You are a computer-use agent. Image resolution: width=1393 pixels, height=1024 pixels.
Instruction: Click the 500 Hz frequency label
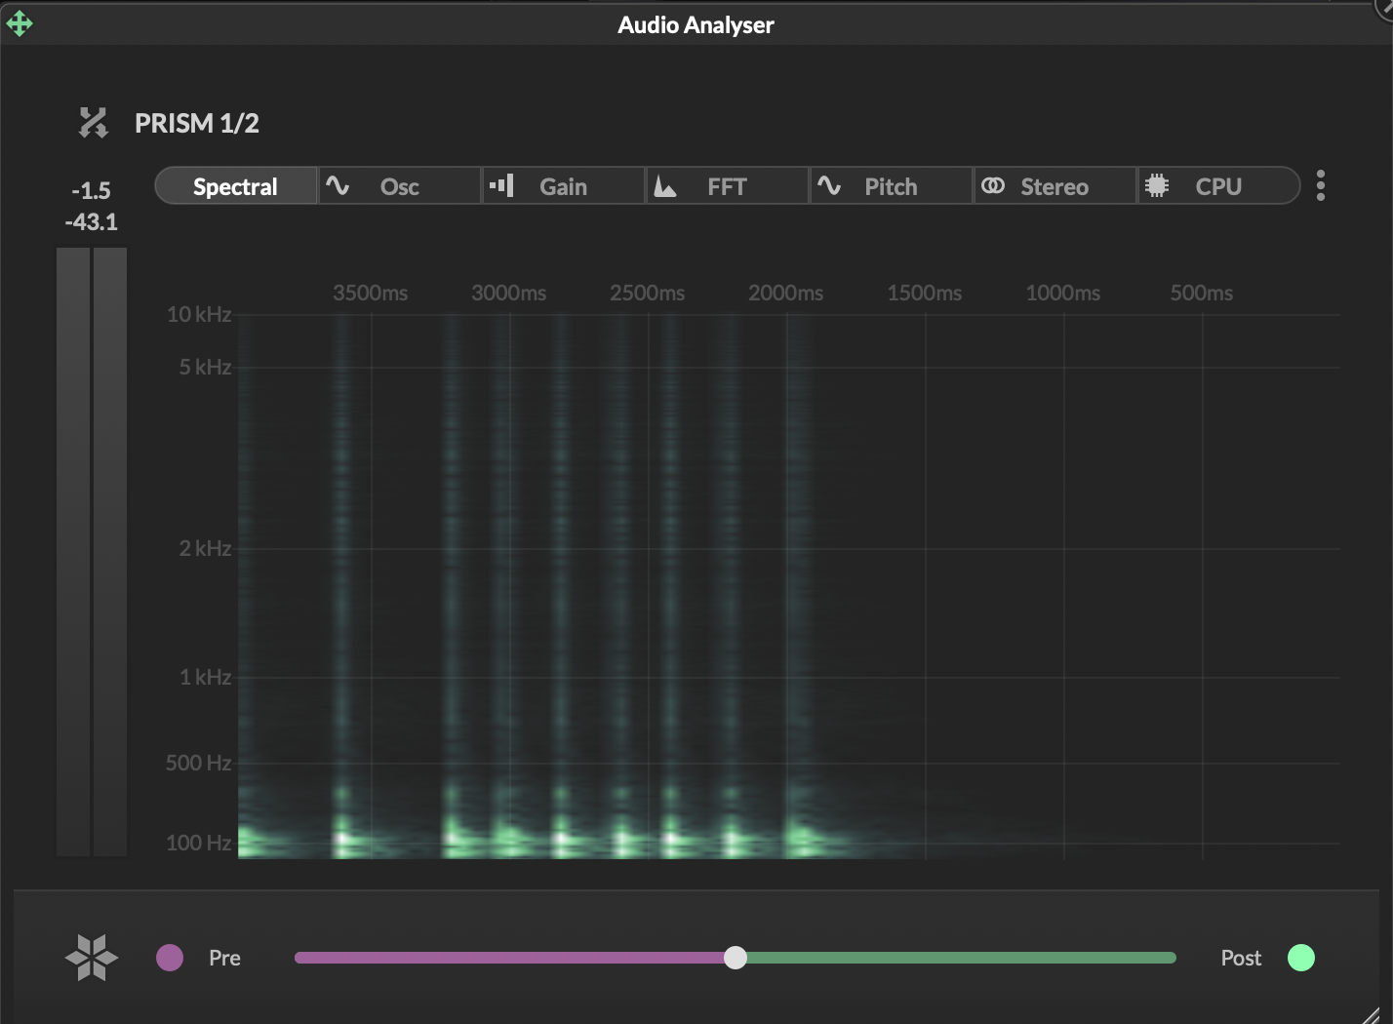[198, 763]
